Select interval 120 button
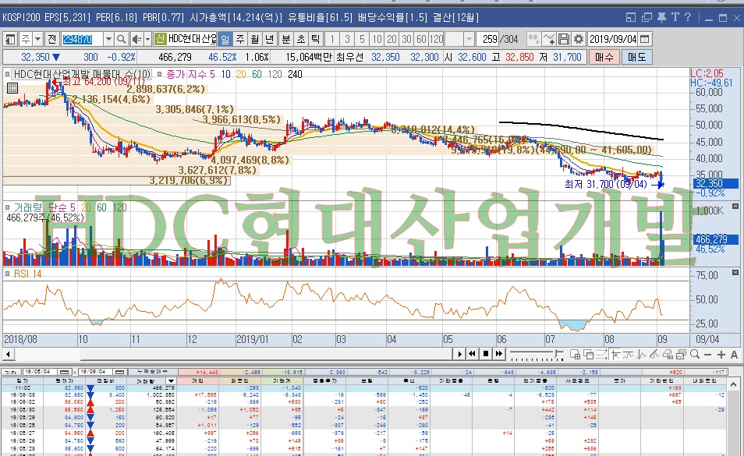 436,39
